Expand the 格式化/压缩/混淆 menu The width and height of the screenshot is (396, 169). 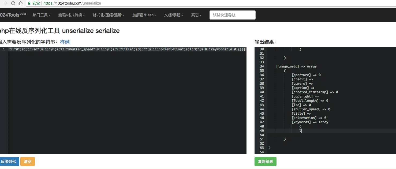point(109,15)
